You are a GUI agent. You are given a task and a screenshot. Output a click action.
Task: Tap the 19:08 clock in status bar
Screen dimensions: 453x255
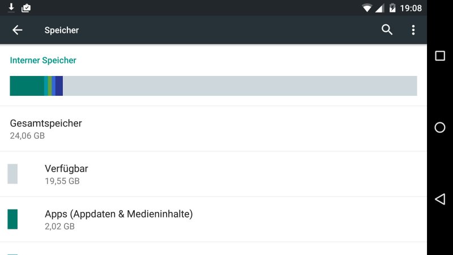click(x=411, y=8)
